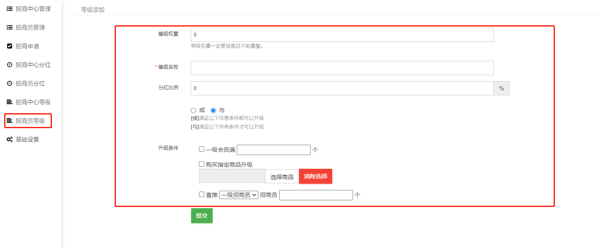Click the red 清除选择 button
Screen dimensions: 601x248
pos(316,176)
